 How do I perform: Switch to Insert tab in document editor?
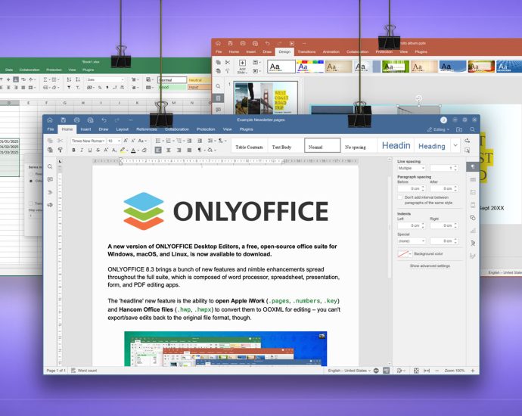(85, 129)
